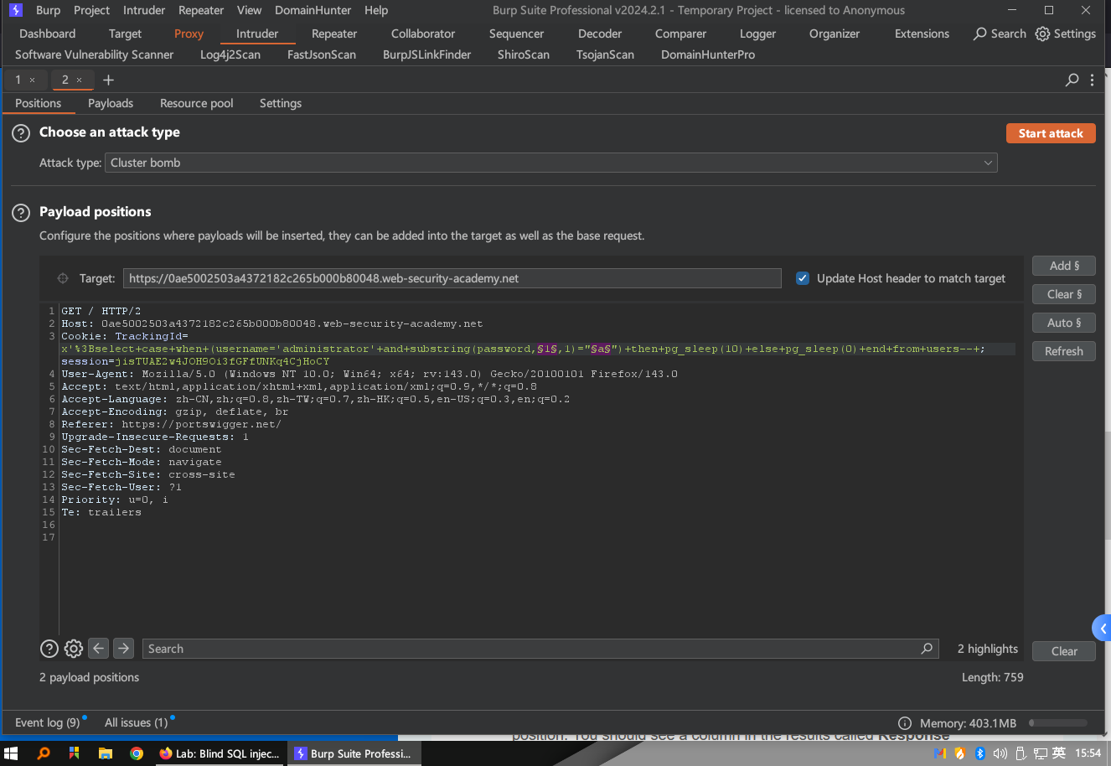Open taskbar search icon
The image size is (1111, 766).
44,753
